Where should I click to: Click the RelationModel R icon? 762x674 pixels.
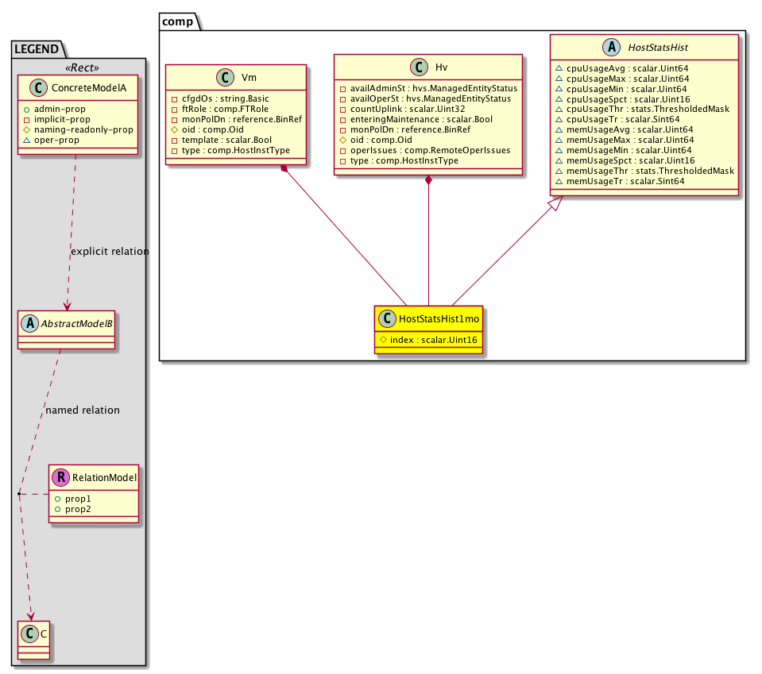click(x=61, y=478)
